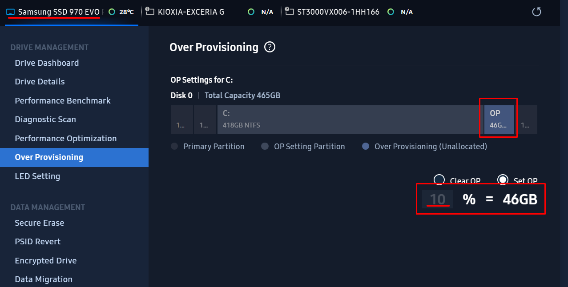Click the Samsung SSD 970 EVO drive icon
Screen dimensions: 568x287
[11, 12]
